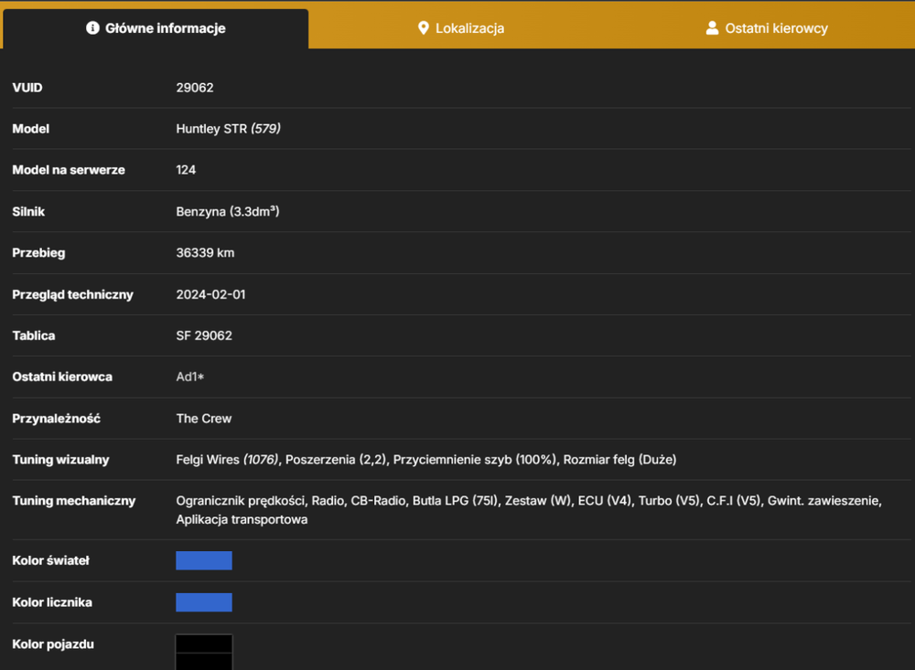Select the black Kolor pojazdu swatch

click(x=204, y=652)
